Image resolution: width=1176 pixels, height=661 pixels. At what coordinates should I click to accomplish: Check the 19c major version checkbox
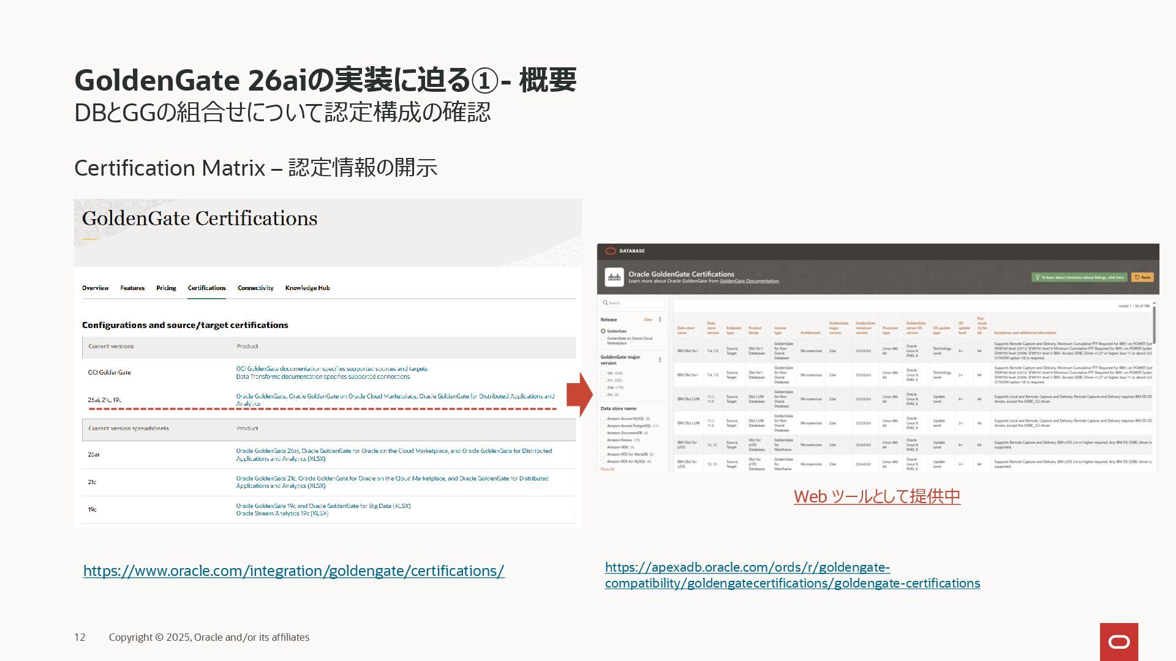pos(603,373)
